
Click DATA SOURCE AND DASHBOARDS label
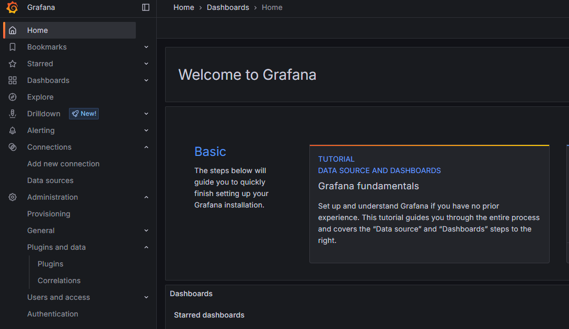tap(379, 170)
